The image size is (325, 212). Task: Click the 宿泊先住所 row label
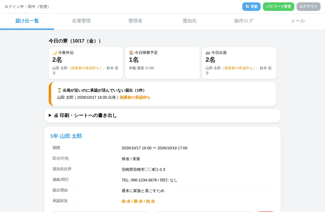62,169
